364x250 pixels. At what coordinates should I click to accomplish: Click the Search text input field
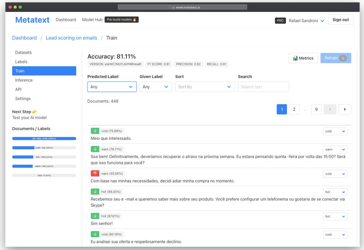(263, 87)
